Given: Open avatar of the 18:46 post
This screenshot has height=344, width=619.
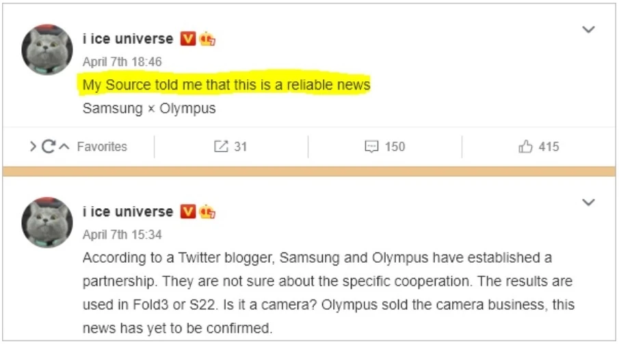Looking at the screenshot, I should click(x=47, y=49).
